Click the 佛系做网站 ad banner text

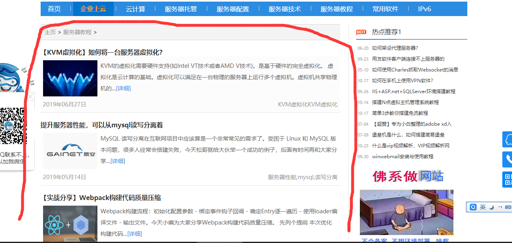point(408,176)
